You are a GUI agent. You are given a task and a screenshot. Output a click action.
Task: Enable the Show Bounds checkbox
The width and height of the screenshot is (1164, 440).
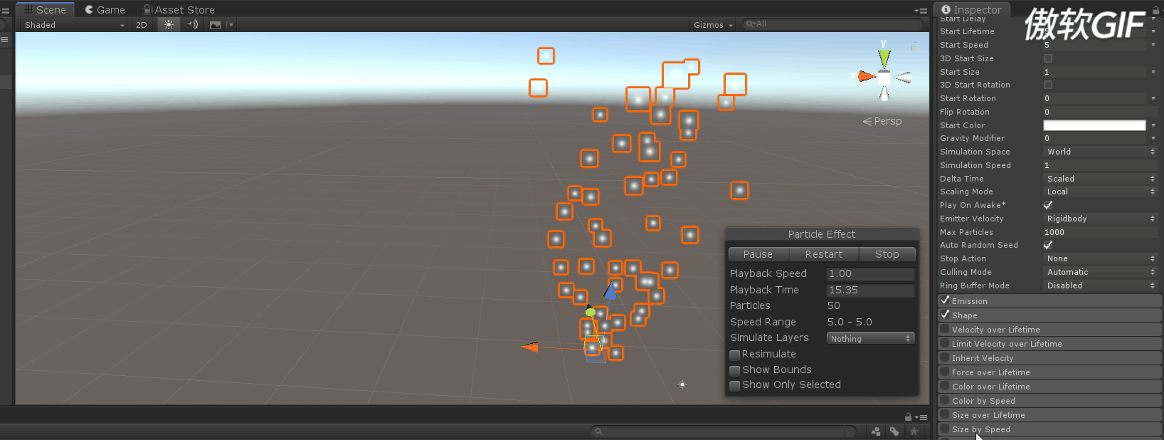pyautogui.click(x=735, y=370)
